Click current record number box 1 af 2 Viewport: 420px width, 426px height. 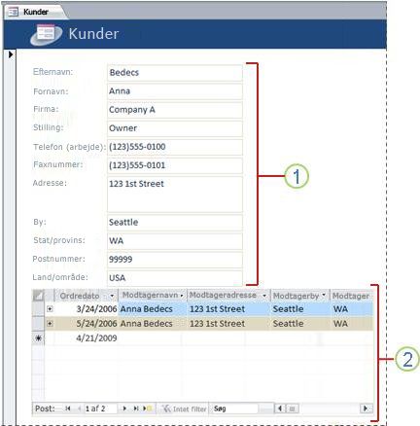100,408
